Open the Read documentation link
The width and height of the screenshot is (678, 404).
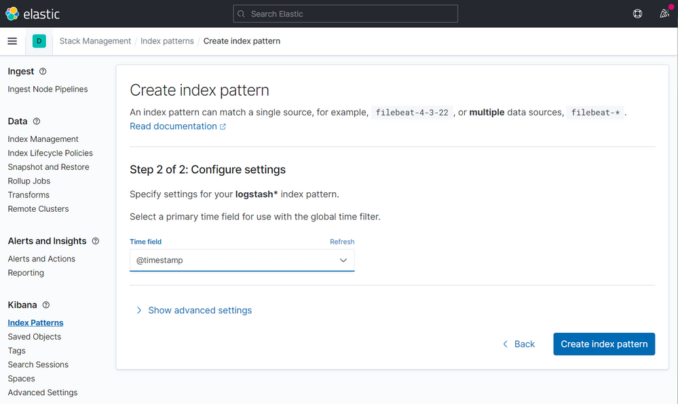(x=173, y=126)
